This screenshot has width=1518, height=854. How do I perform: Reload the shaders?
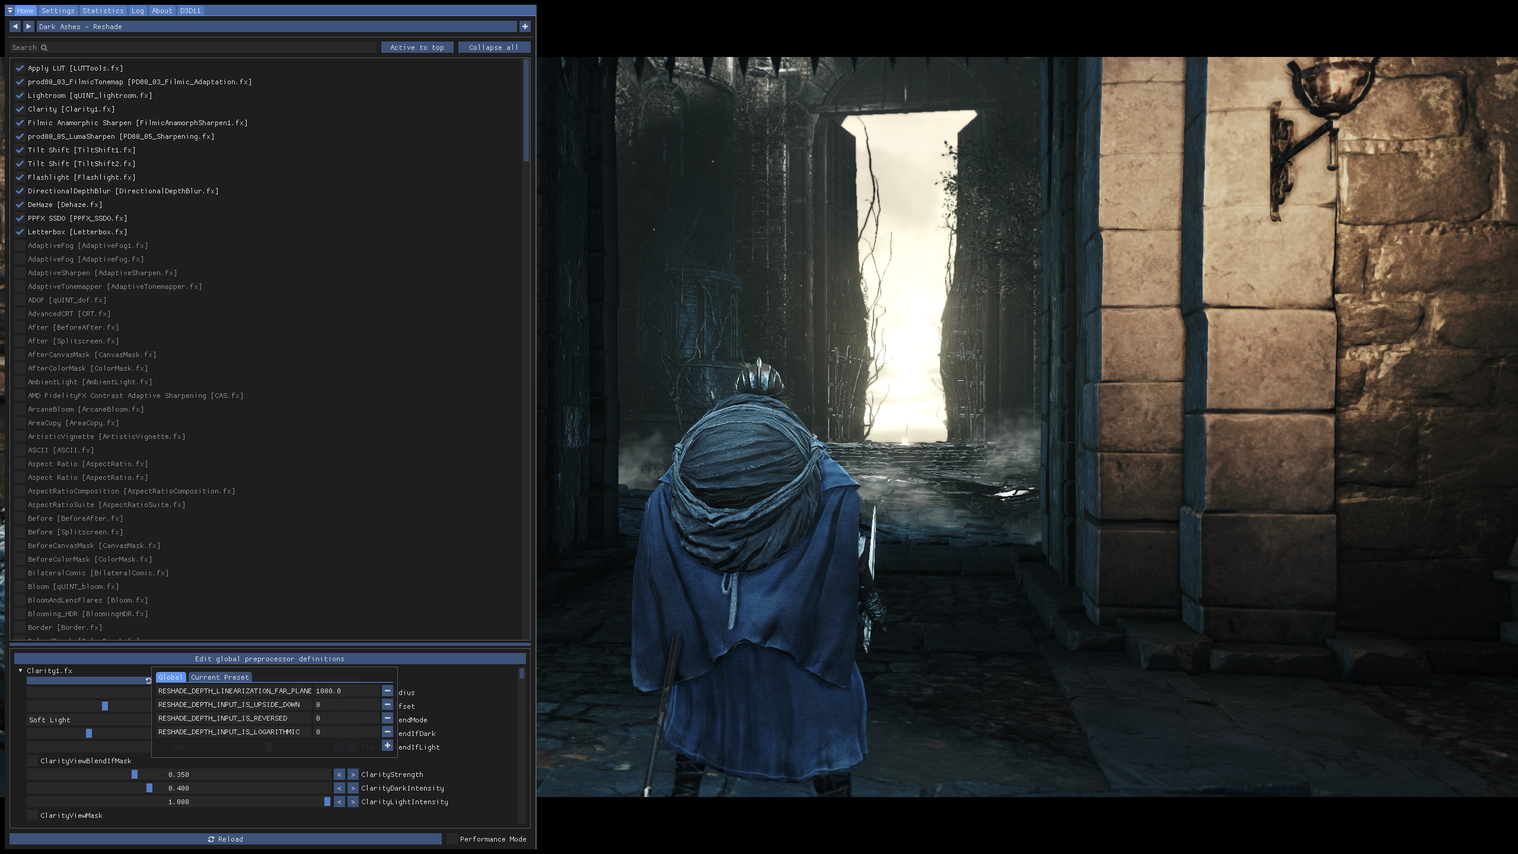225,839
